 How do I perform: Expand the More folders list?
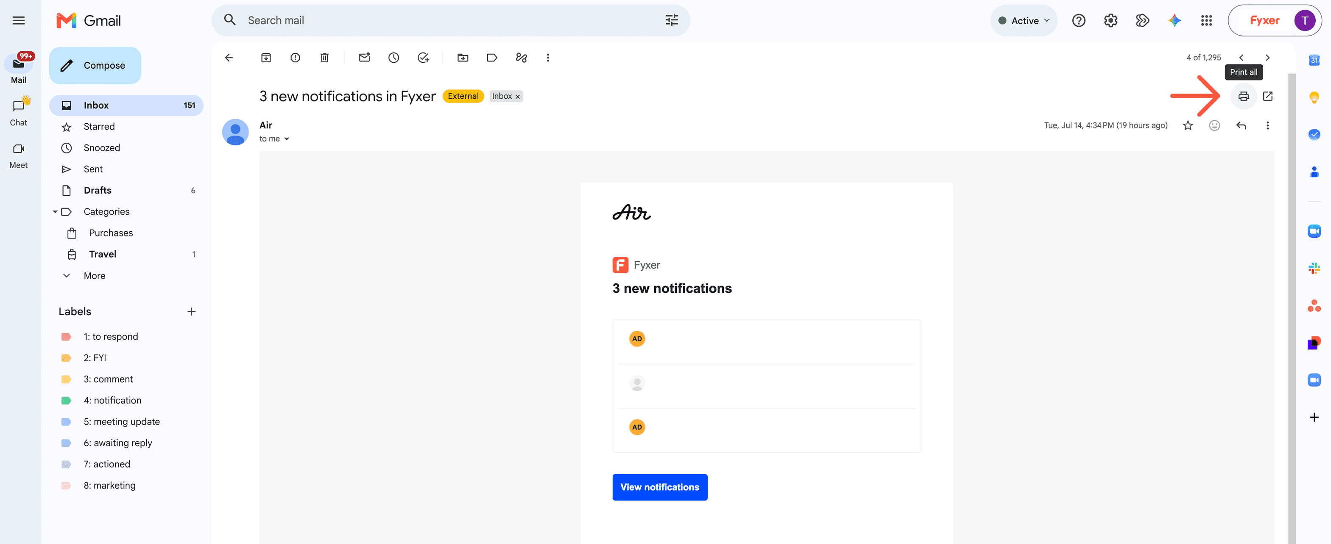(x=95, y=276)
